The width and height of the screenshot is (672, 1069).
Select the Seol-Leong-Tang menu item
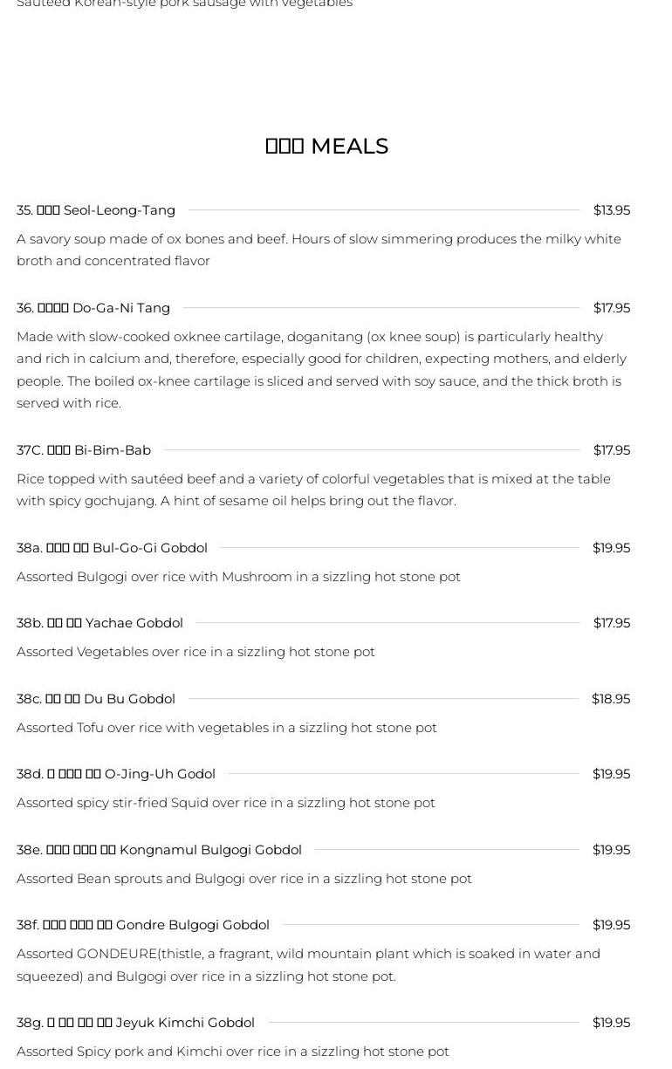(96, 210)
